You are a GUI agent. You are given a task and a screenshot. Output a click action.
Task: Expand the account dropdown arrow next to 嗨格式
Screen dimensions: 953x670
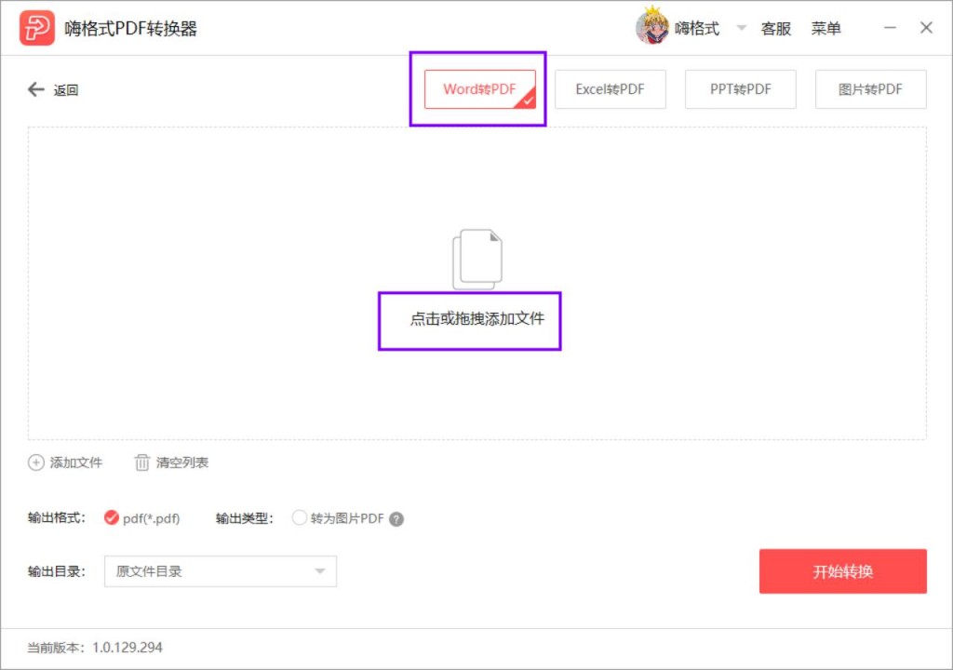741,28
